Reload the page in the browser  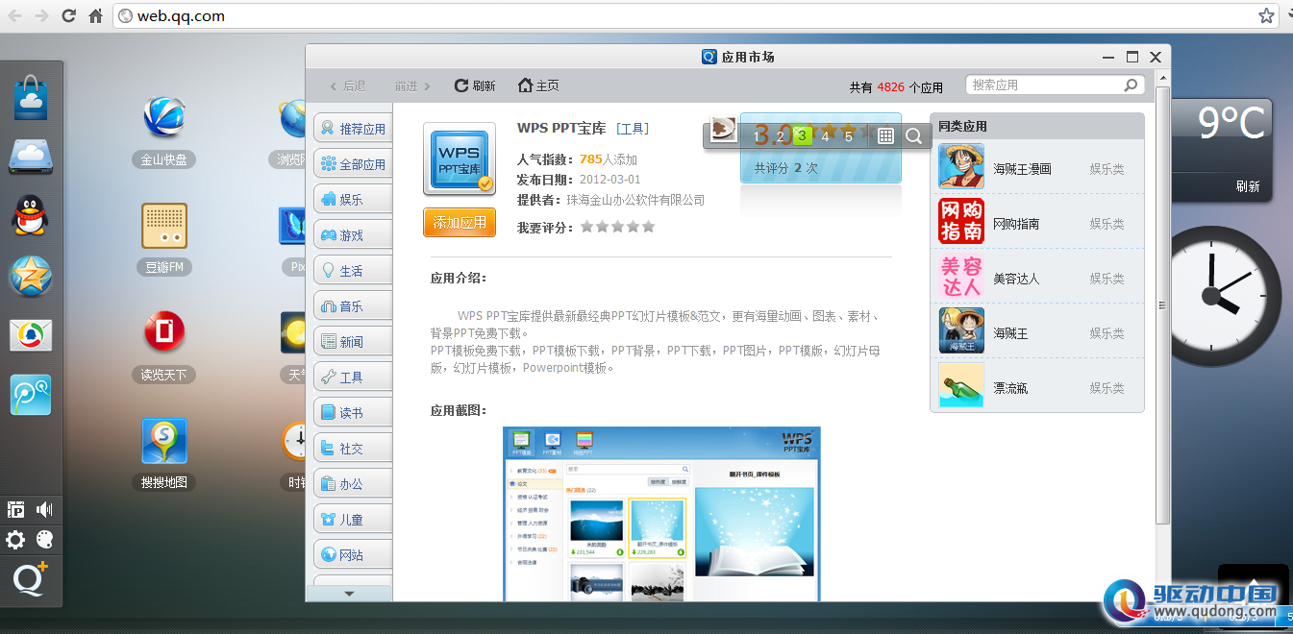pos(68,15)
